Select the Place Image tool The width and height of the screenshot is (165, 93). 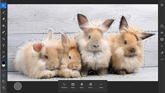point(3,52)
